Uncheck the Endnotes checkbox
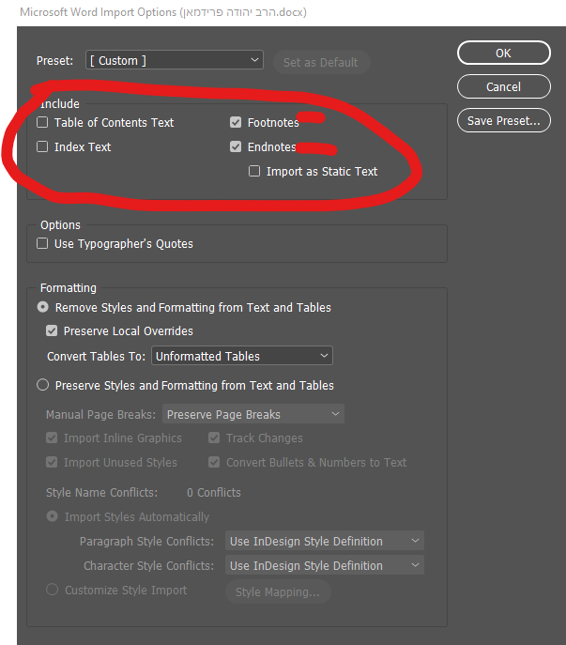566x645 pixels. click(236, 146)
